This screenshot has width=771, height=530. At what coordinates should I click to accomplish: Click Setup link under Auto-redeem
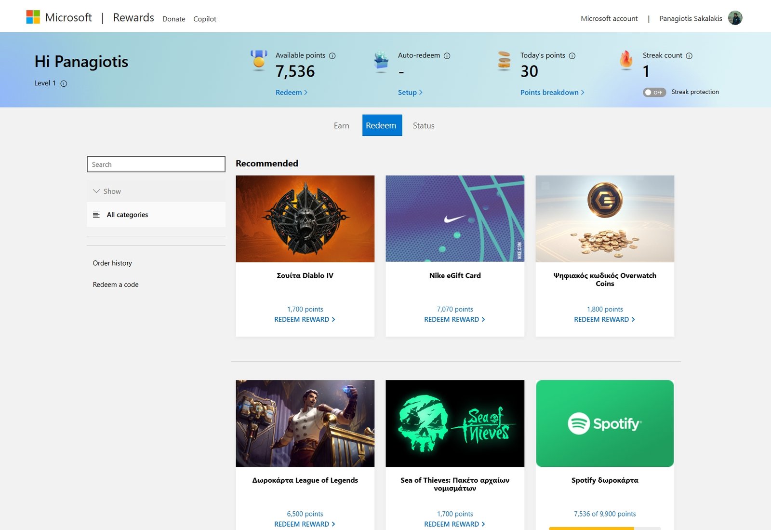pyautogui.click(x=410, y=92)
